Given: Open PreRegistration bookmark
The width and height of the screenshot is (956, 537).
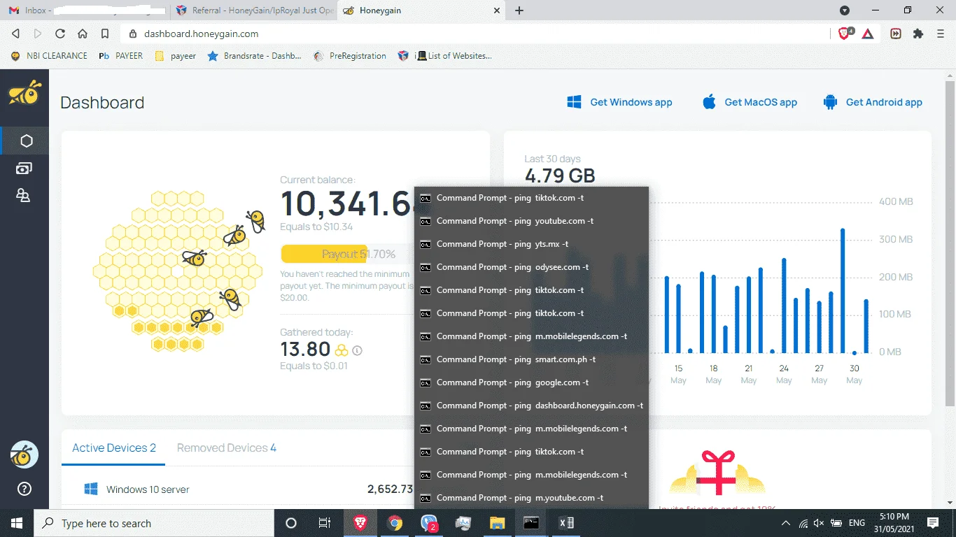Looking at the screenshot, I should pyautogui.click(x=350, y=56).
